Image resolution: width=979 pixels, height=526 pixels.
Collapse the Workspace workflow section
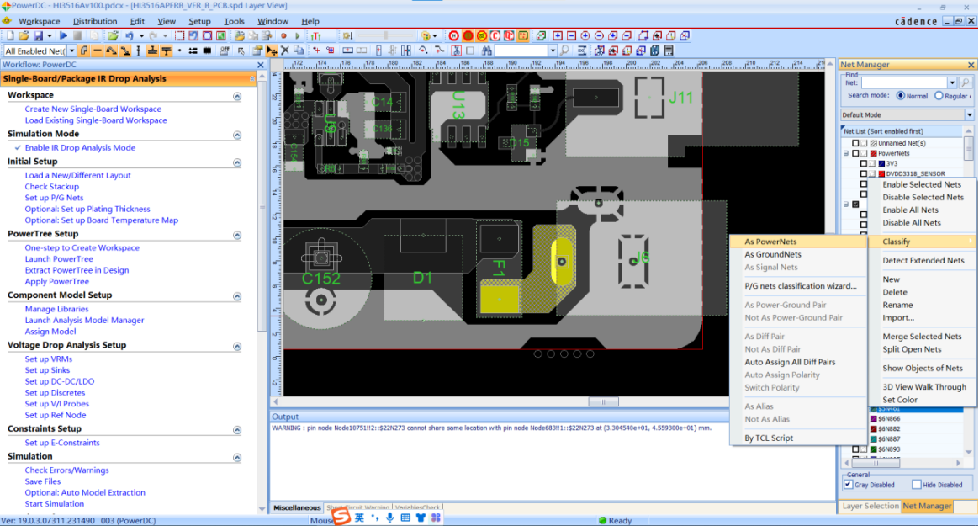click(237, 96)
